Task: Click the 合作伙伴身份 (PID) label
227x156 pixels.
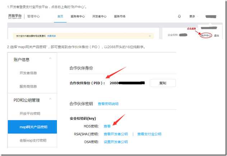Action: [87, 83]
